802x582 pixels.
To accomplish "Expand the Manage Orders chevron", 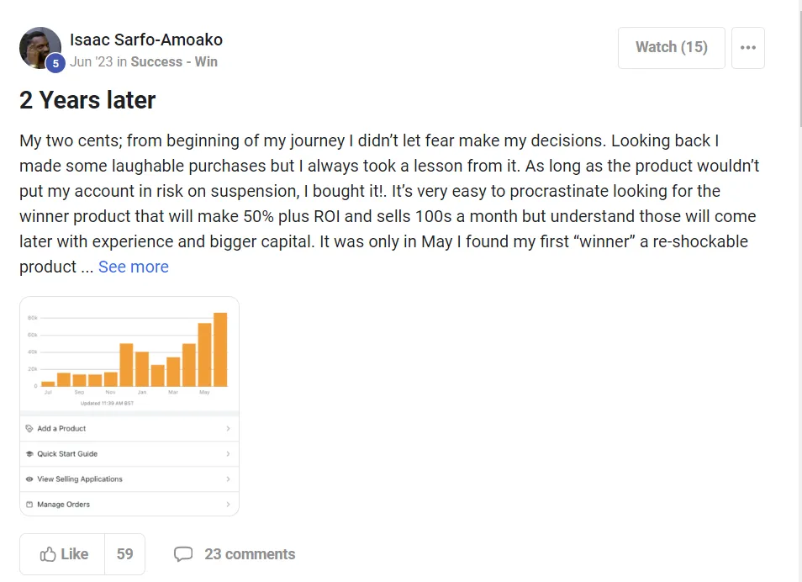I will [228, 505].
